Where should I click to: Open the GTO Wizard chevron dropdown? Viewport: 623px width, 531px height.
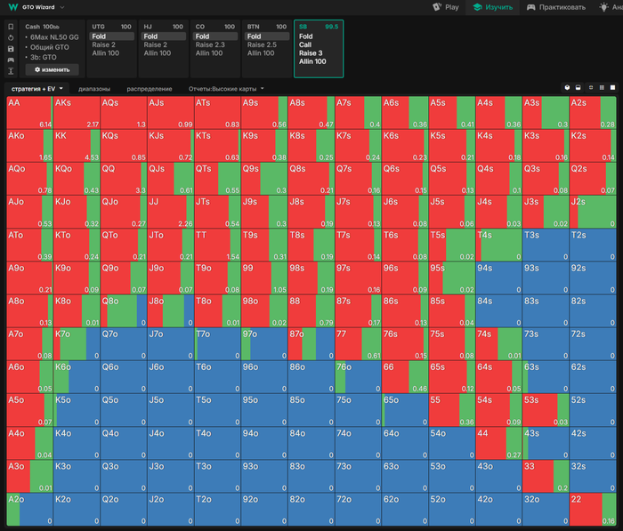62,7
